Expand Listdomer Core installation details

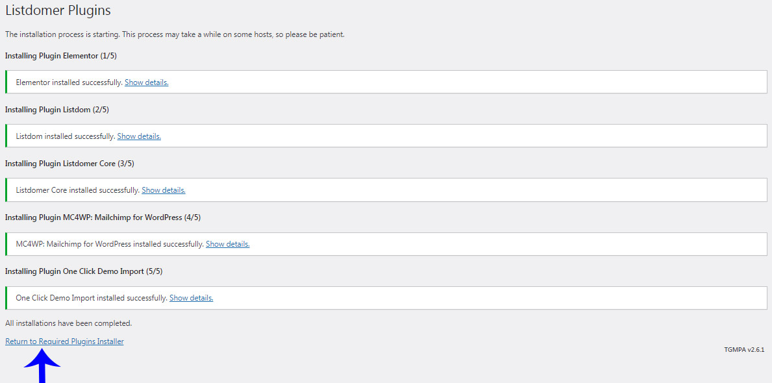click(x=164, y=190)
